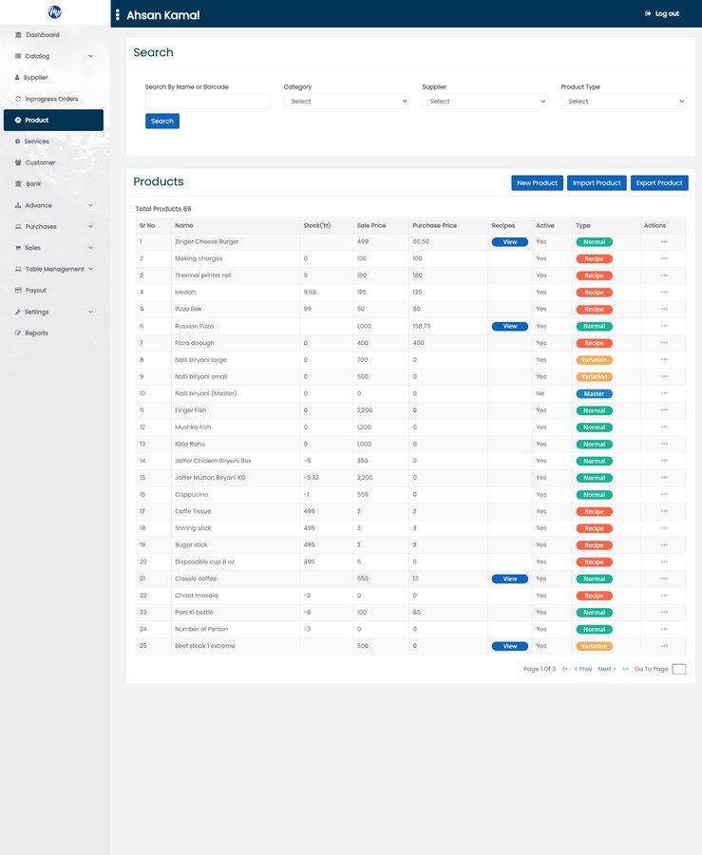702x855 pixels.
Task: Click the Search By Name or Barcode field
Action: pyautogui.click(x=208, y=102)
